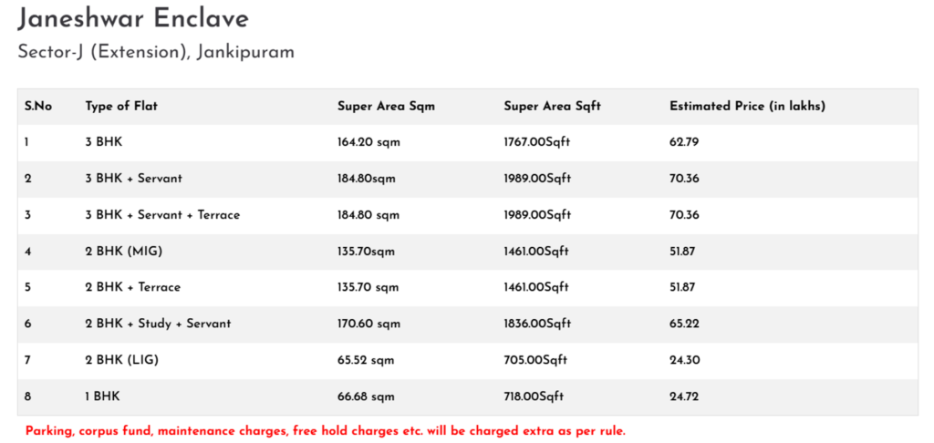
Task: Click the 3 BHK + Servant cell
Action: [133, 179]
